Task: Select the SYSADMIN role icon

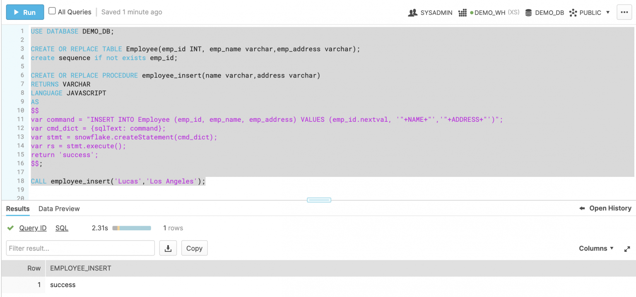Action: pos(412,12)
